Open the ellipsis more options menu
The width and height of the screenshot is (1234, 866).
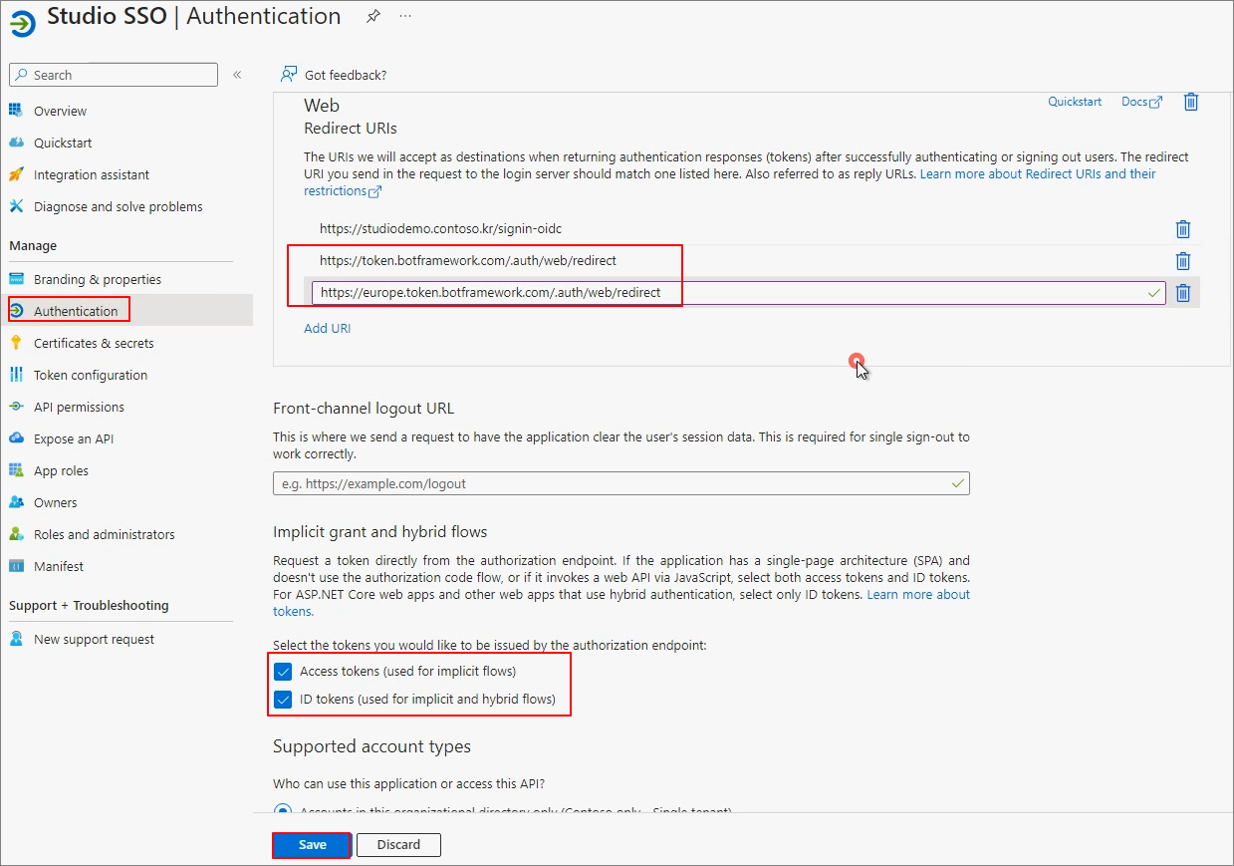405,16
